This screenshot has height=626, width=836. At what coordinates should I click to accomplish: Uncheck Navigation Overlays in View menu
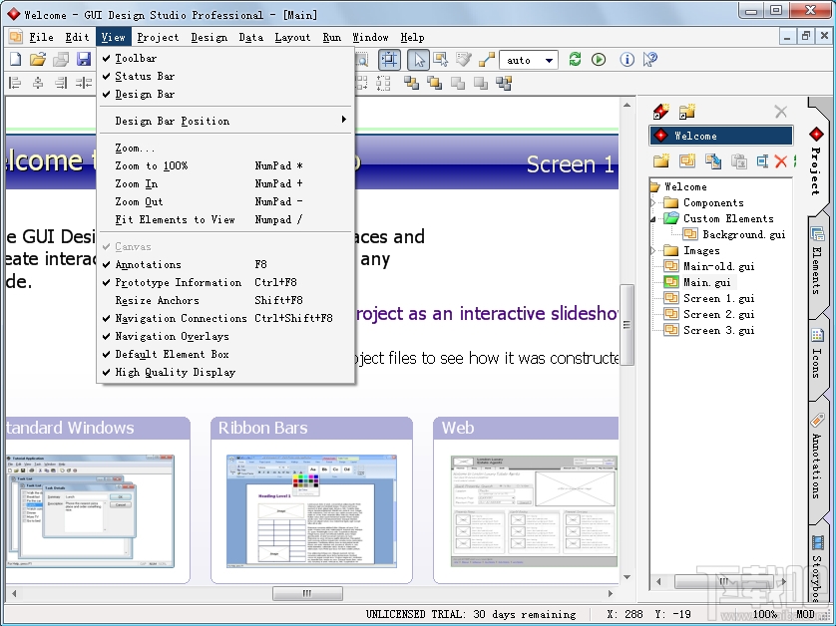tap(165, 336)
